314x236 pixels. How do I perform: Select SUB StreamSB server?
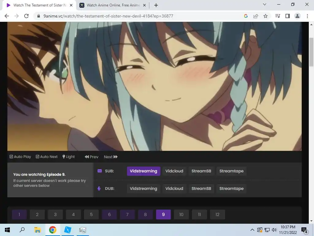tap(201, 171)
